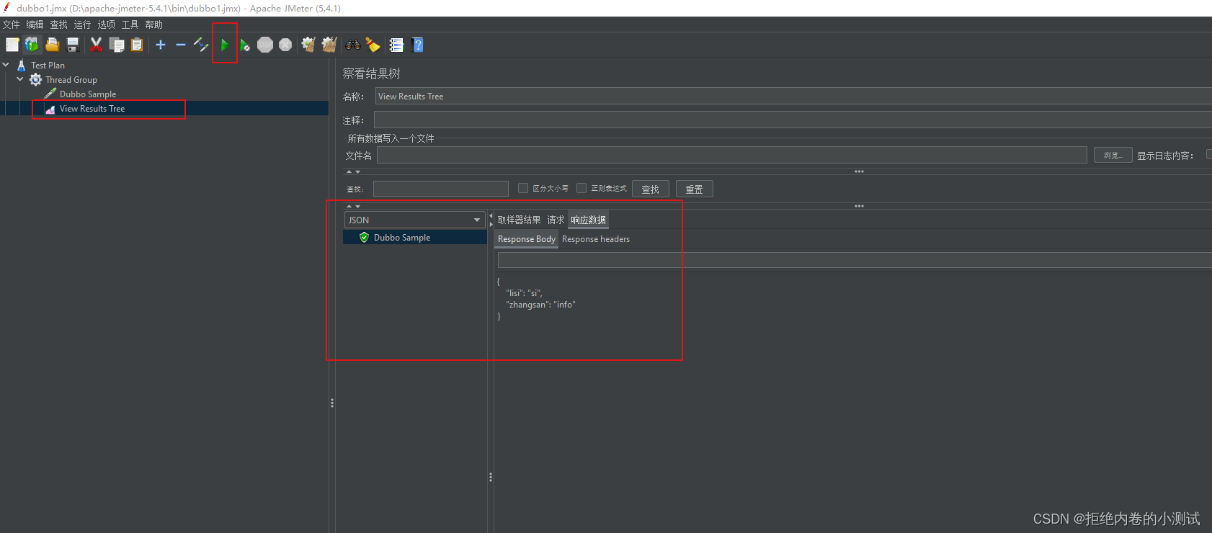Copy the selected element using Copy icon
Viewport: 1212px width, 533px height.
pos(117,45)
